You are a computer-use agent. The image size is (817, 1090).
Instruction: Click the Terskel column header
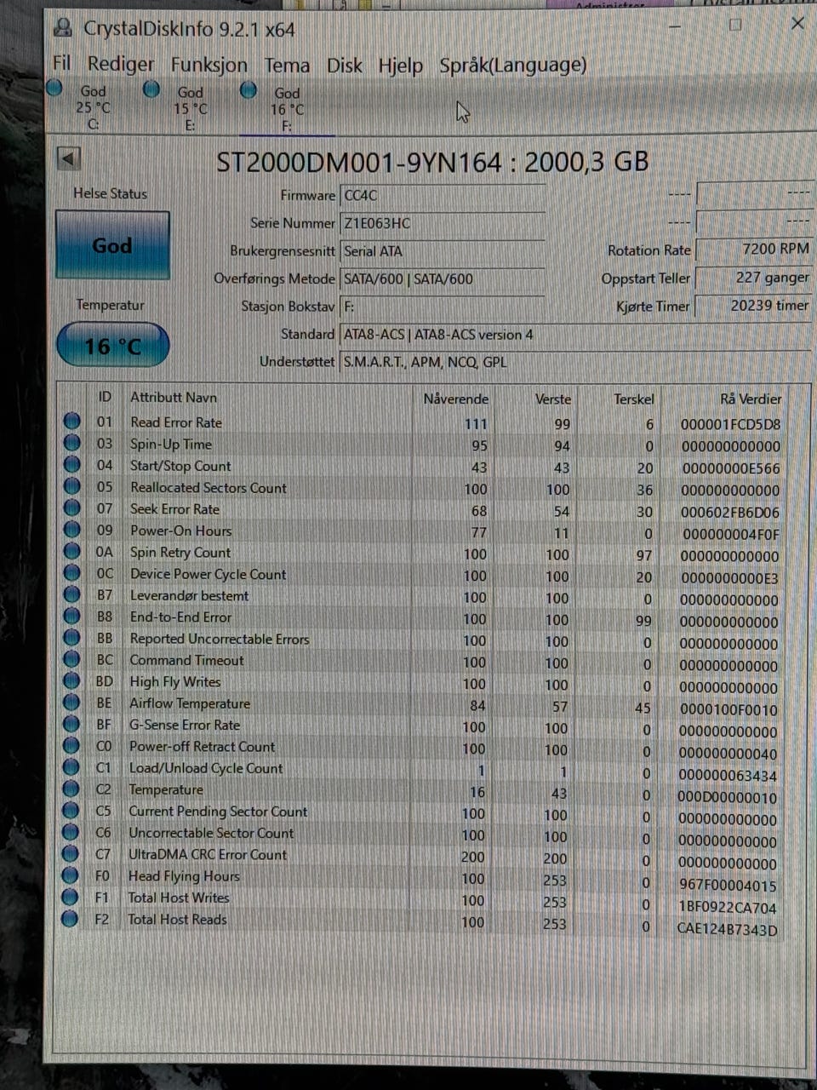634,399
